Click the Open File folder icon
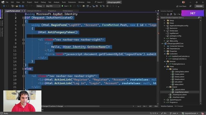Image resolution: width=206 pixels, height=115 pixels. tap(17, 6)
